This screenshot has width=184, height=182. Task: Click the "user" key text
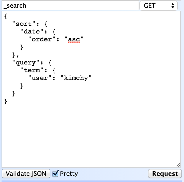click(x=40, y=78)
